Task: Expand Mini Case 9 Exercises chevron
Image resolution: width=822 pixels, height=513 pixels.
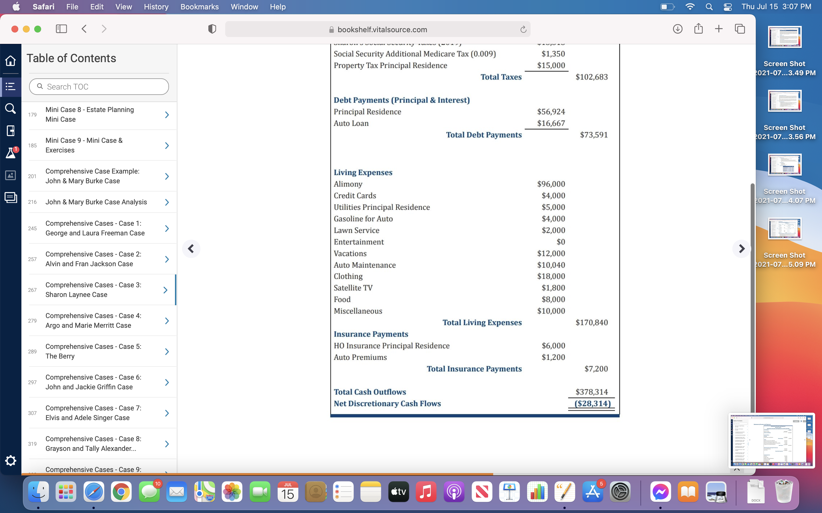Action: click(x=167, y=146)
